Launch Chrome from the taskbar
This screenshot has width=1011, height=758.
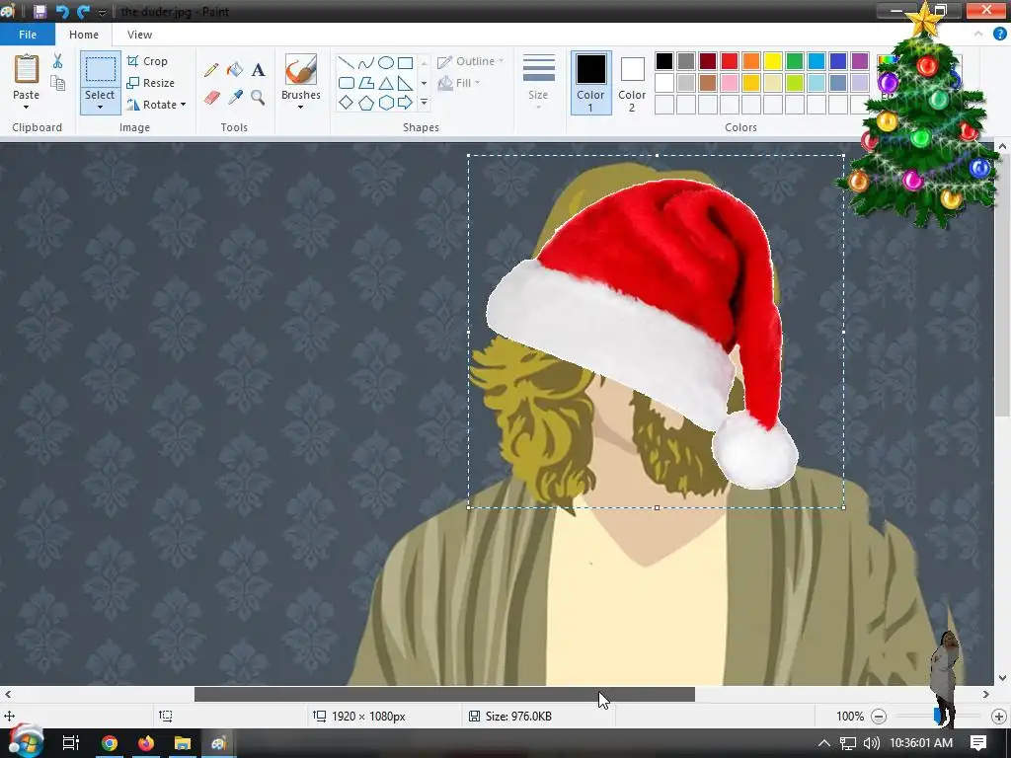tap(110, 743)
